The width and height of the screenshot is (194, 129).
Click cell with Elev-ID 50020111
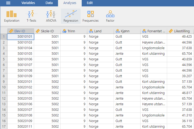[x=21, y=127]
